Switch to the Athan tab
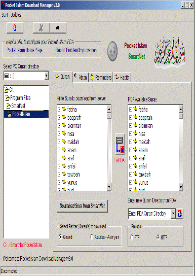The image size is (195, 276). pyautogui.click(x=81, y=77)
